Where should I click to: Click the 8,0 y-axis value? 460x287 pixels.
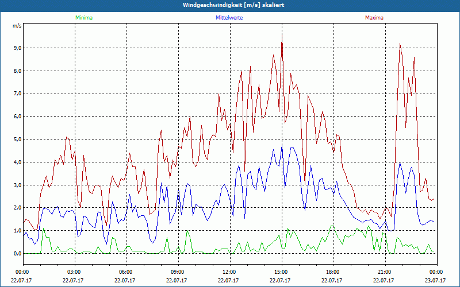17,71
